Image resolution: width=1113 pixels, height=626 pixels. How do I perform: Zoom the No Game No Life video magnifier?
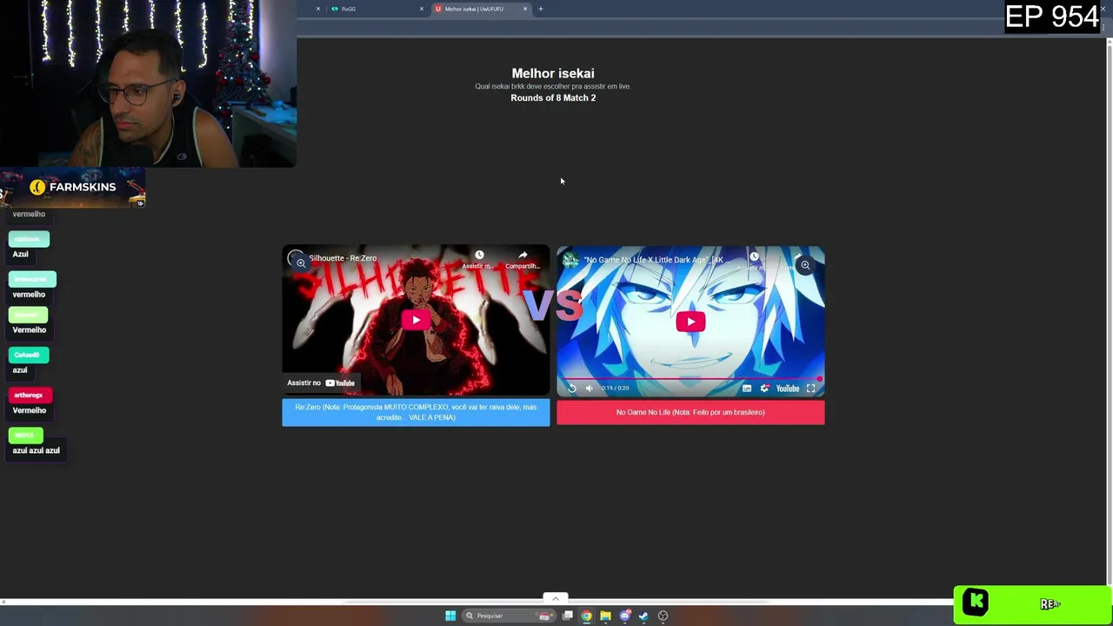point(805,265)
